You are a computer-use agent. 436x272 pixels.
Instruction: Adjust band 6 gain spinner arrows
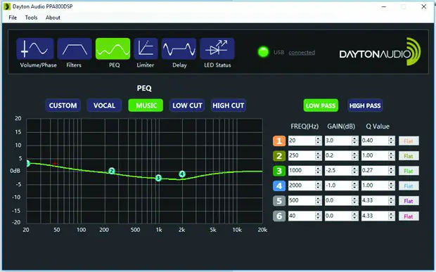355,216
